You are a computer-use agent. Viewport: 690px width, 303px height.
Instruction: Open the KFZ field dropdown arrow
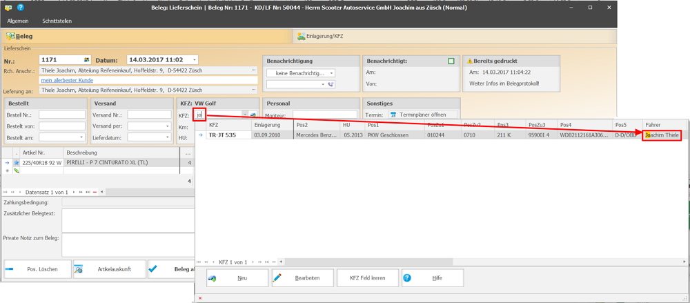(245, 115)
